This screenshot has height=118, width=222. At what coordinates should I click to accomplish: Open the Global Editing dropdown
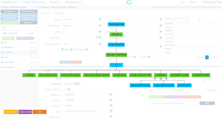click(x=29, y=11)
